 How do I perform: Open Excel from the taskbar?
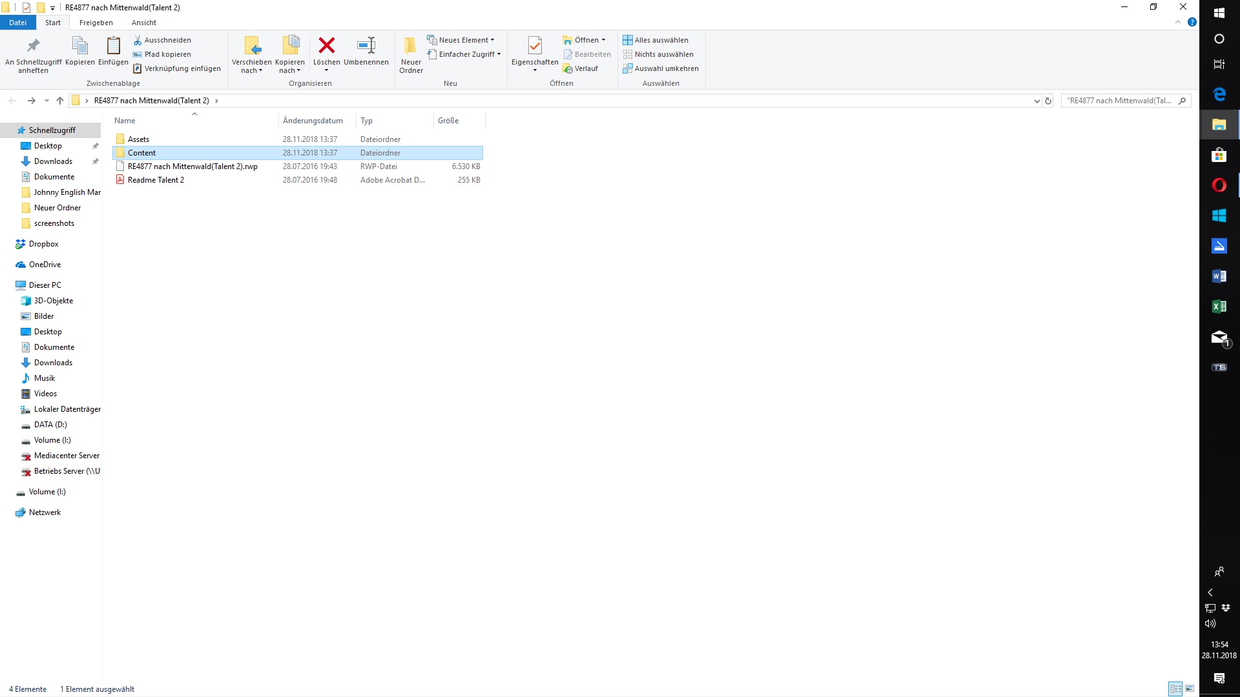click(x=1219, y=307)
